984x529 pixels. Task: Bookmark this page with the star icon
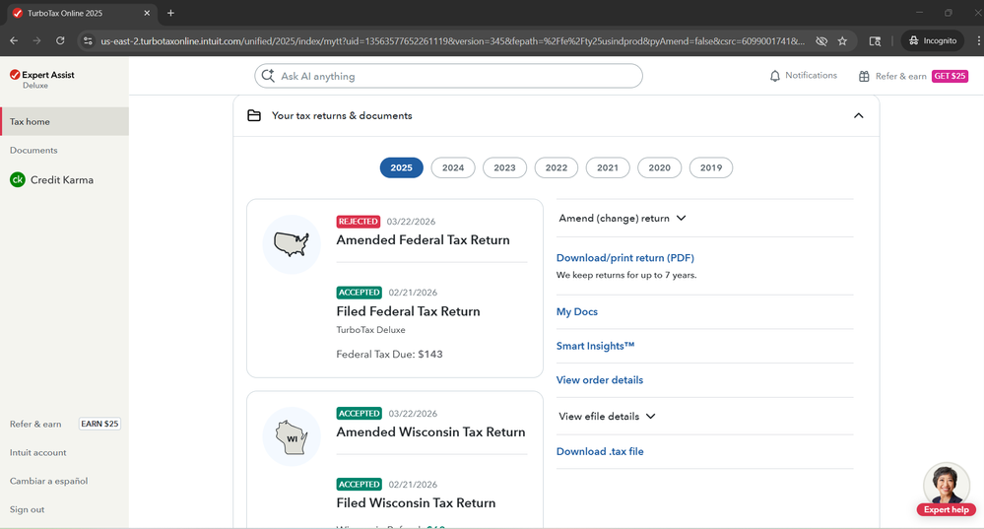point(842,40)
